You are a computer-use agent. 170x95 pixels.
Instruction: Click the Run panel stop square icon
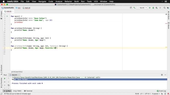(5, 82)
